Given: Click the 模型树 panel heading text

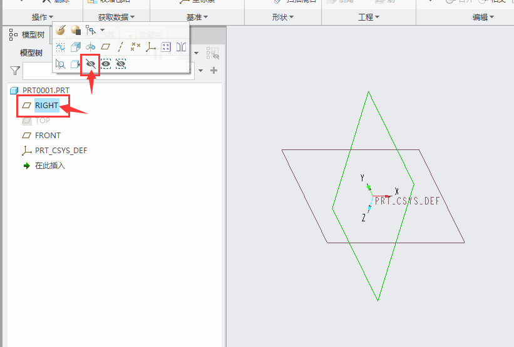Looking at the screenshot, I should tap(31, 53).
